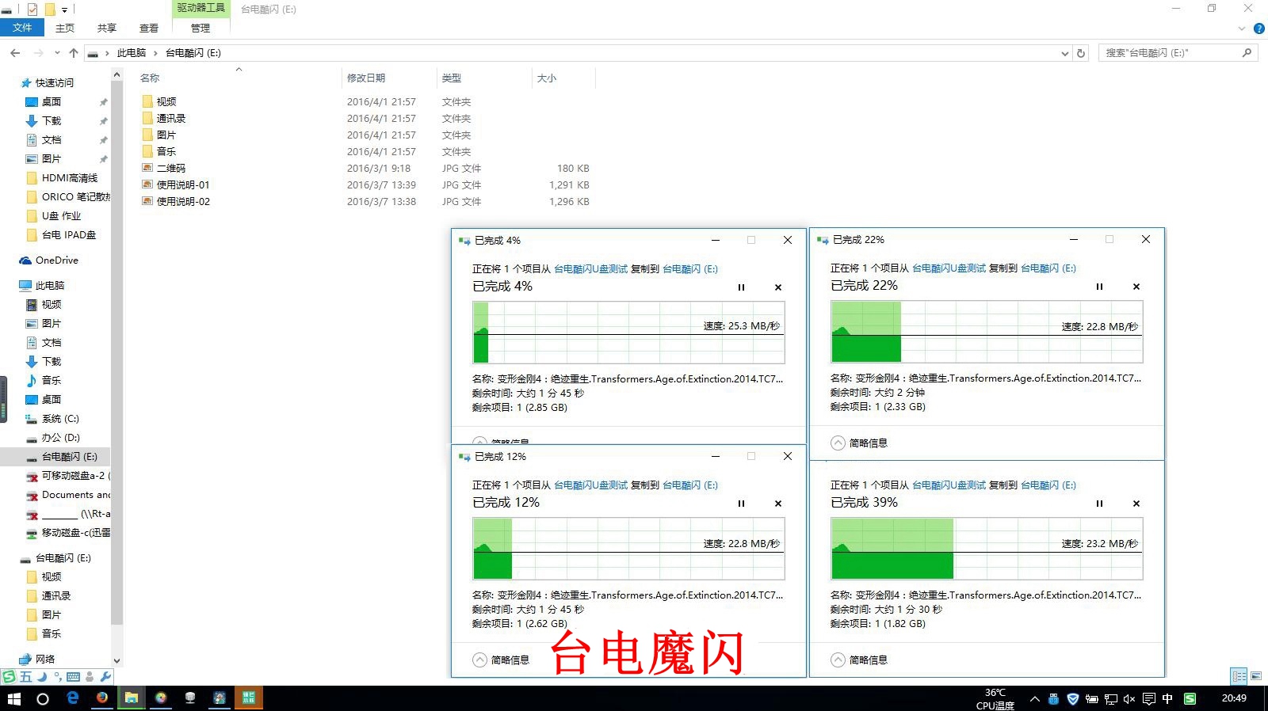Open quick access toolbar customize dropdown
The image size is (1268, 711).
tap(65, 10)
